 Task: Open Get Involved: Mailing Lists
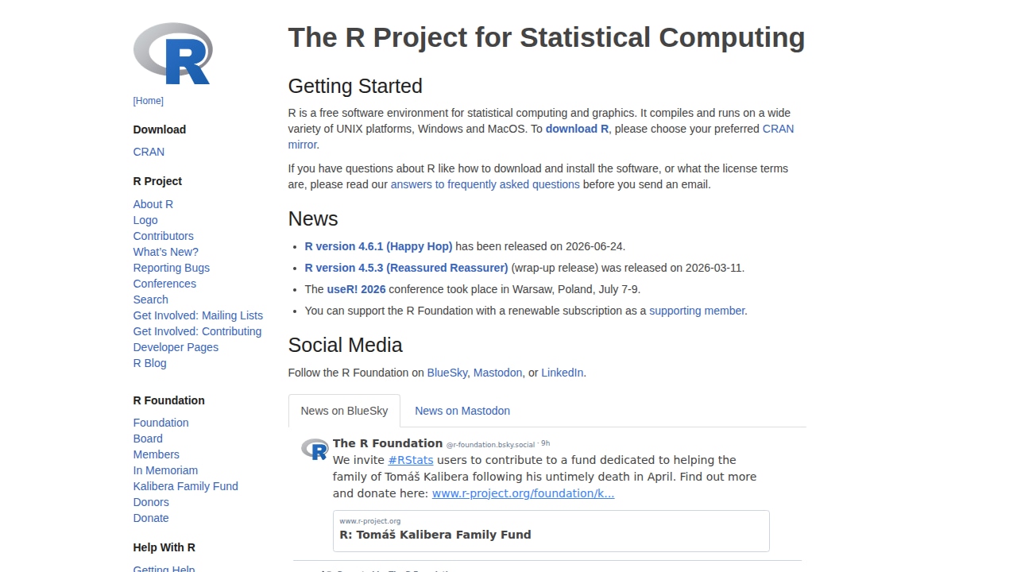pyautogui.click(x=198, y=315)
